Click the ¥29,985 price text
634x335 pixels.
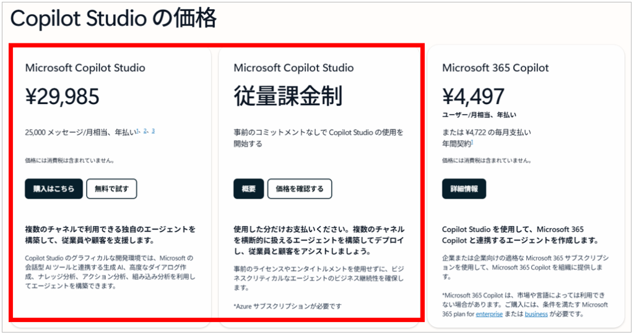point(63,97)
